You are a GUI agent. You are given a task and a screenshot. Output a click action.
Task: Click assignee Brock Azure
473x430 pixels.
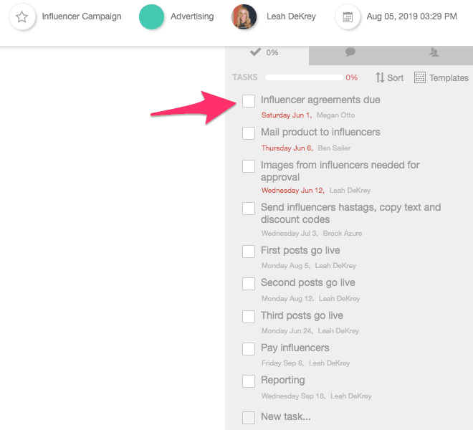coord(343,233)
